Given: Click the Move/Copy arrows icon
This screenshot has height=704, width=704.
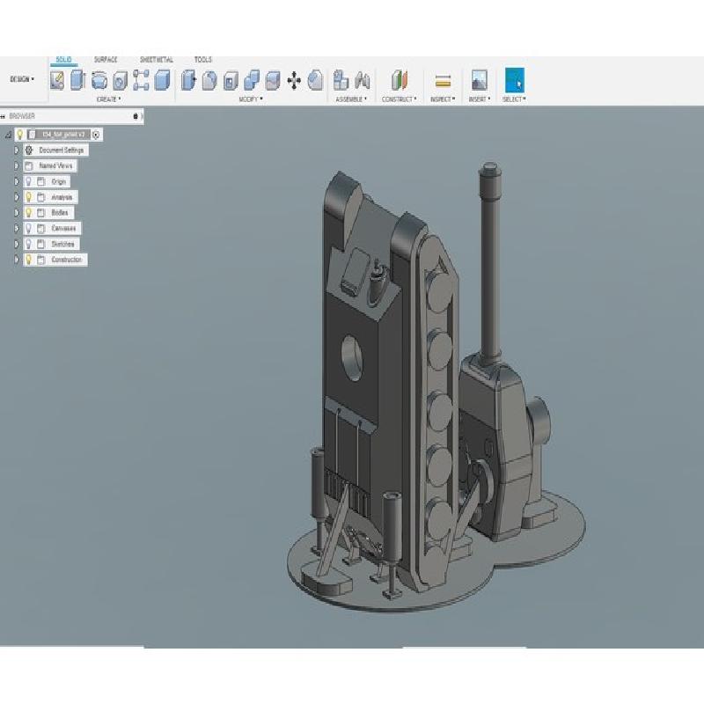Looking at the screenshot, I should 294,81.
